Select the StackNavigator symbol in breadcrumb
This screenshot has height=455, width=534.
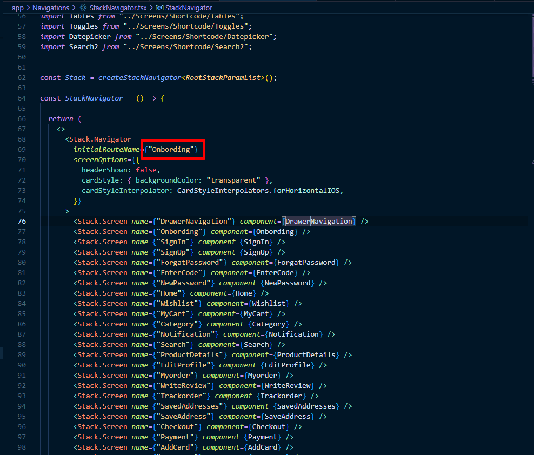(x=189, y=8)
